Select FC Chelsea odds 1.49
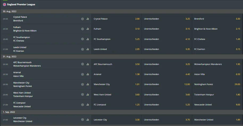This screenshot has width=243, height=126. 217,39
